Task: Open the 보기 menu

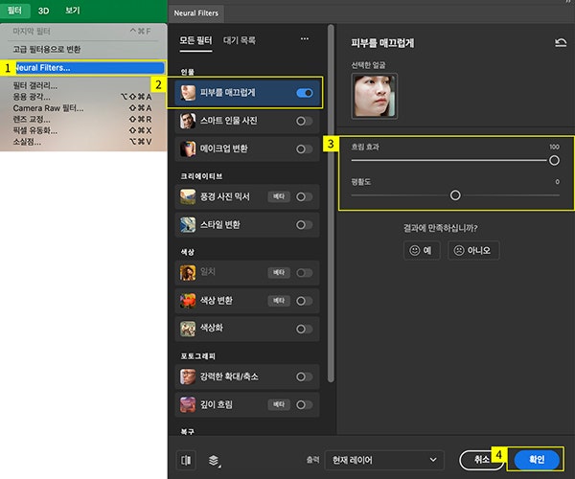Action: 73,11
